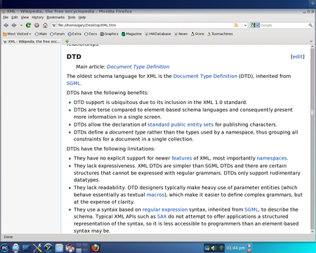Open a new tab with the green plus

point(67,41)
